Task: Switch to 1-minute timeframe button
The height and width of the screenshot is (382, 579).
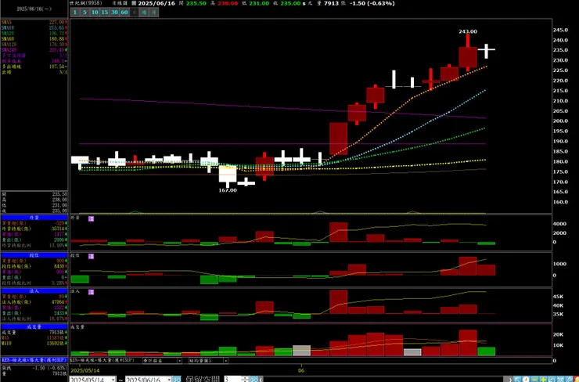Action: click(75, 13)
